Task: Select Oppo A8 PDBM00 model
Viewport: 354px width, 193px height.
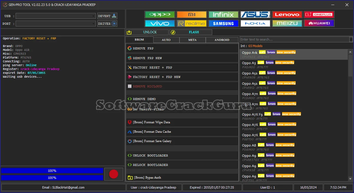Action: (x=294, y=147)
